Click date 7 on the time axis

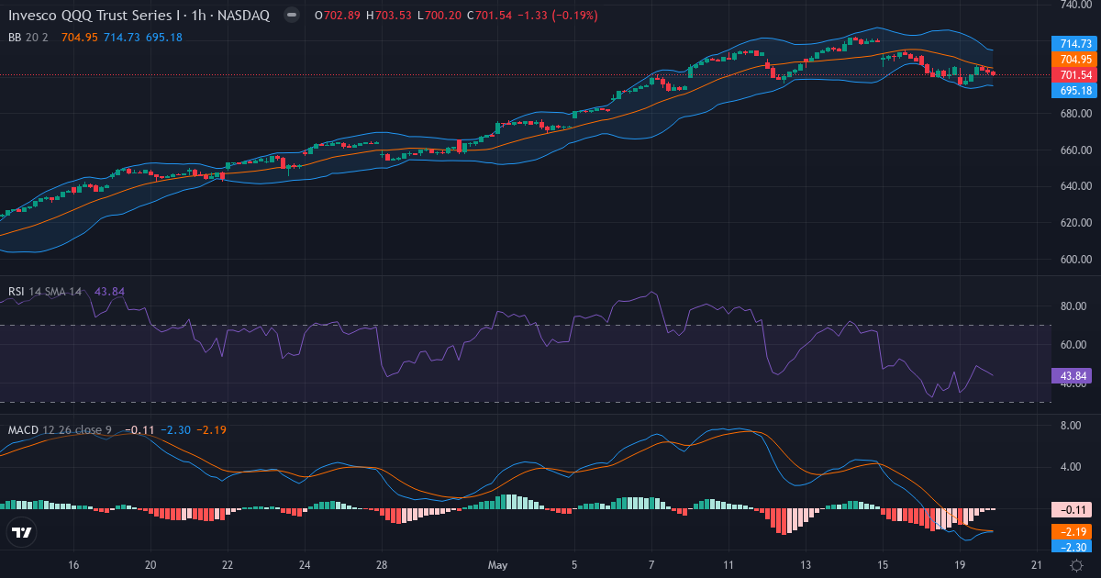[651, 565]
